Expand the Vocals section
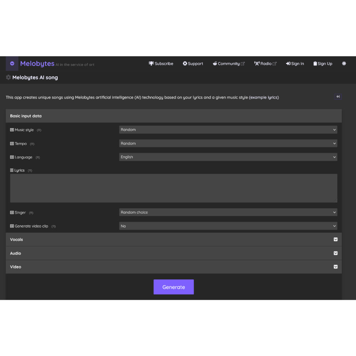The height and width of the screenshot is (356, 356). pos(335,239)
